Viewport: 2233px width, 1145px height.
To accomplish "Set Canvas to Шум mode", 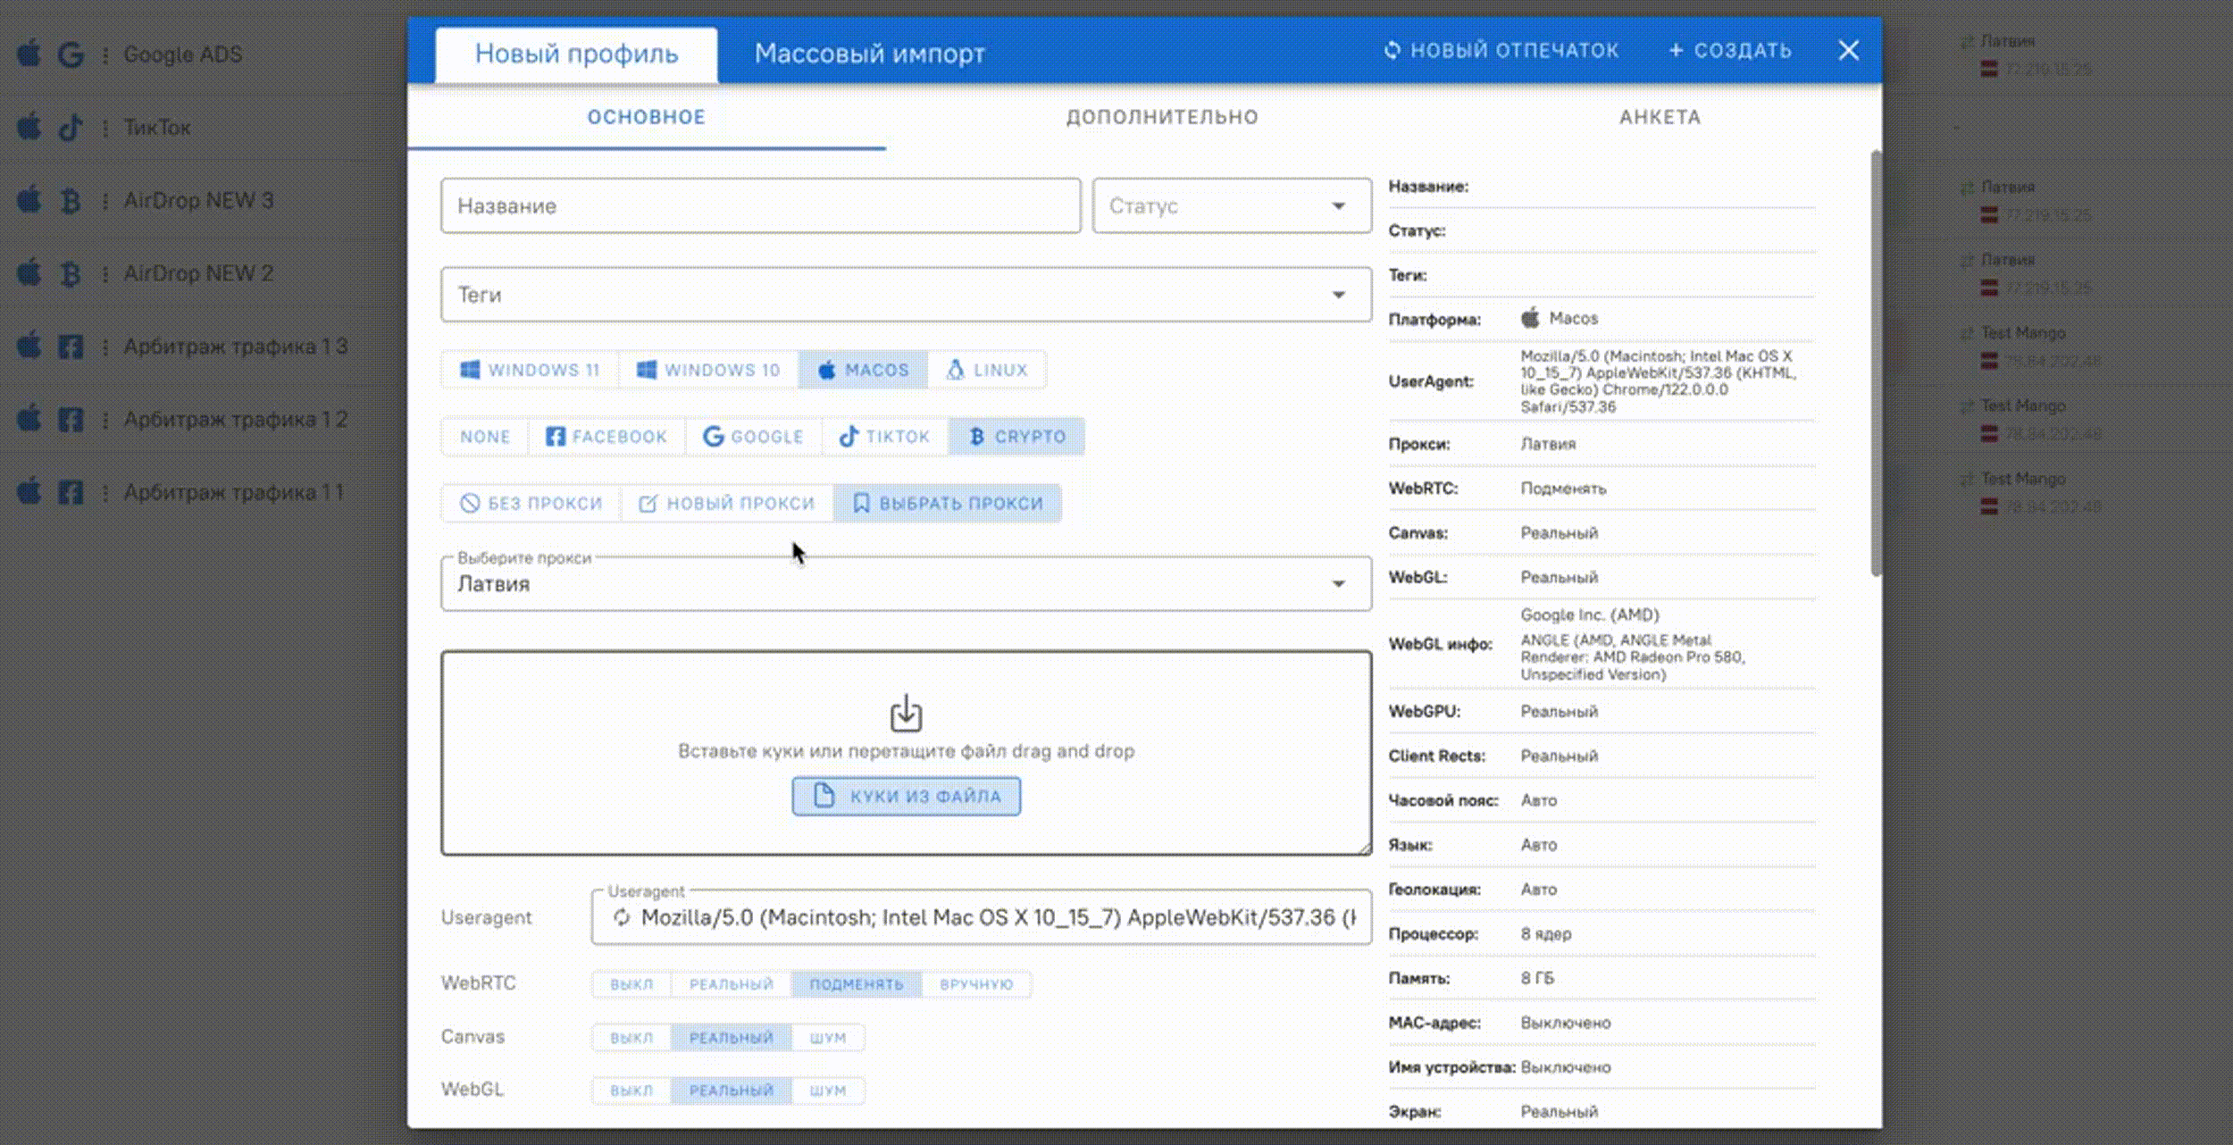I will point(827,1038).
